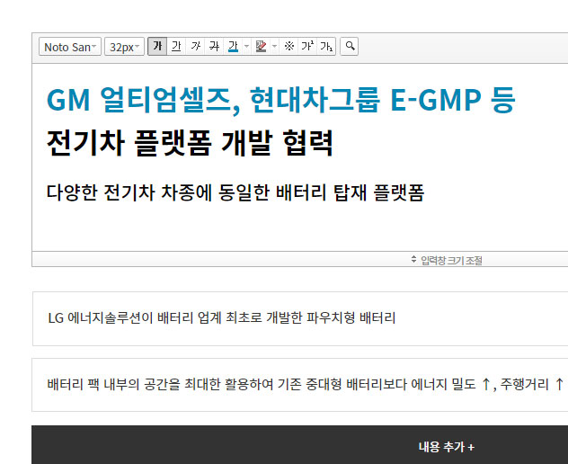The height and width of the screenshot is (464, 568).
Task: Apply superscript formatting icon
Action: 307,47
